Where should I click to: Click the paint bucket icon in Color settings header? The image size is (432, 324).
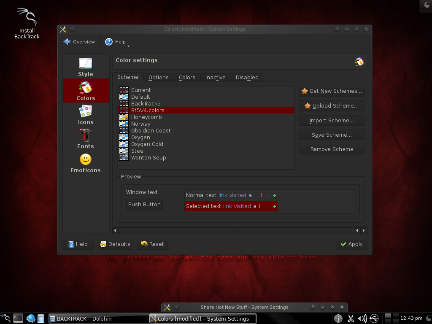[x=359, y=62]
